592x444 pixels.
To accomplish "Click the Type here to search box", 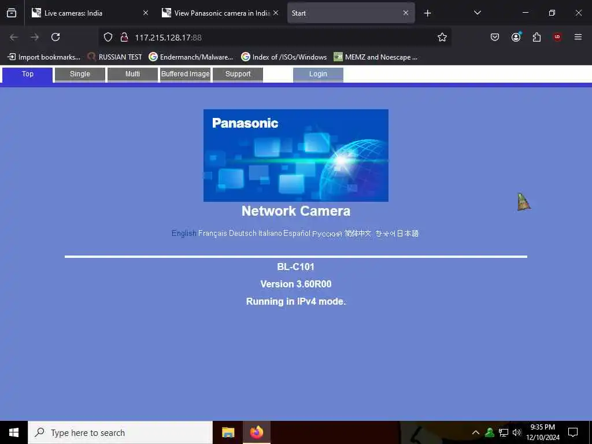I will [120, 432].
